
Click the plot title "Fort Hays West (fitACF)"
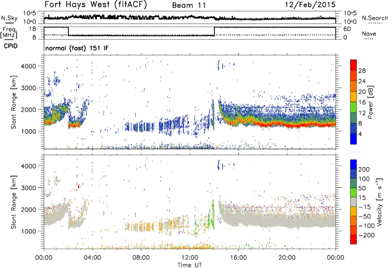coord(96,5)
